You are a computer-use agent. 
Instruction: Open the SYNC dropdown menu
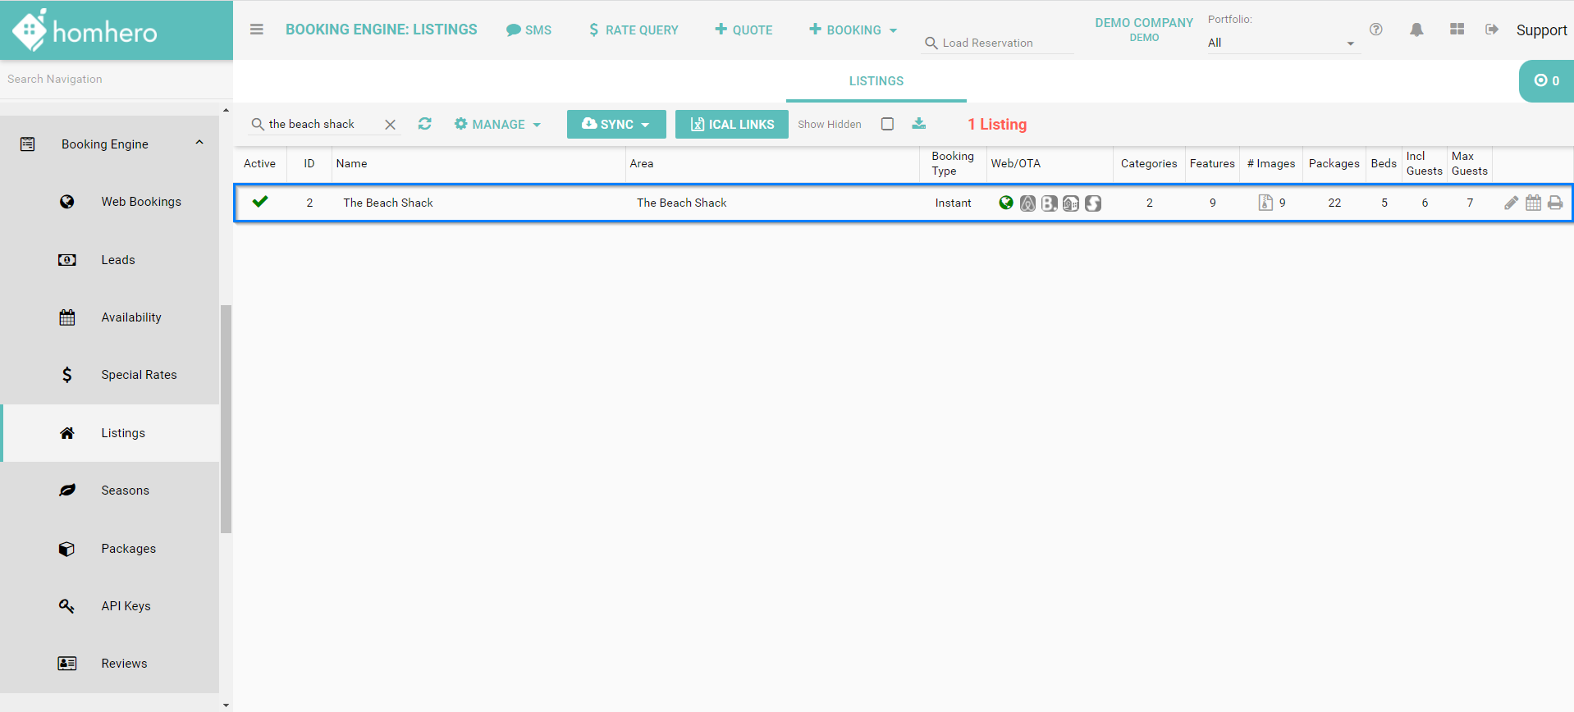[615, 124]
